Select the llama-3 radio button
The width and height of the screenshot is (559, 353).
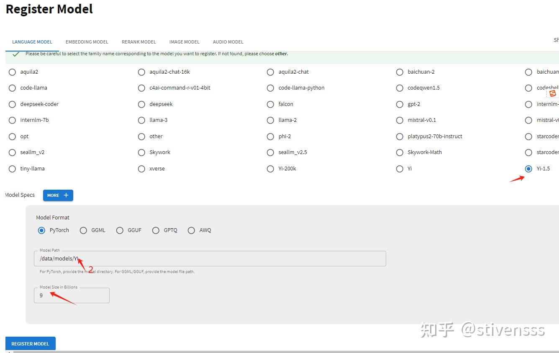coord(141,120)
